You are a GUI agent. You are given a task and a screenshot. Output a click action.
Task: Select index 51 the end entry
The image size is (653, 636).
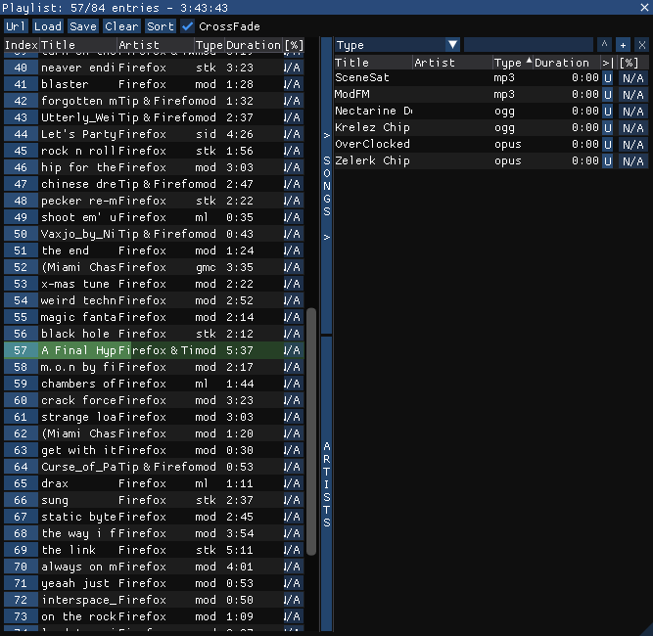[154, 250]
